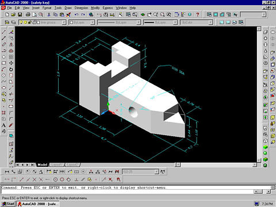Switch to the Model tab
This screenshot has width=276, height=207.
point(43,164)
